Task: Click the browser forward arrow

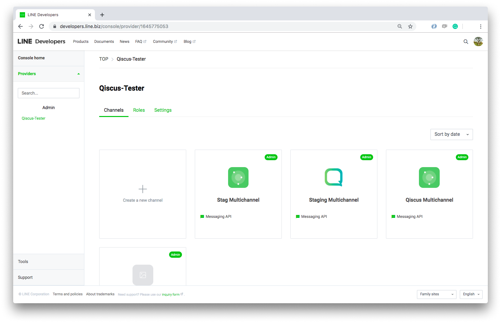Action: (31, 26)
